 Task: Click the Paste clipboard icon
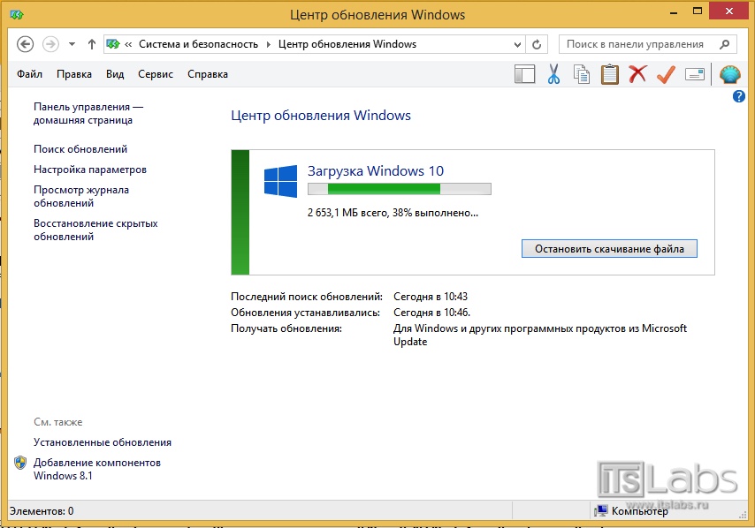pyautogui.click(x=610, y=74)
